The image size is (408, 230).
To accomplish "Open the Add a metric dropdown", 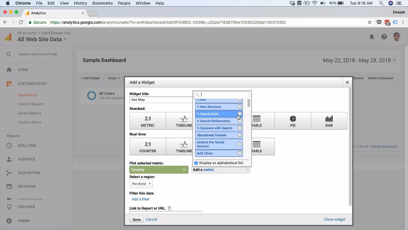I will tap(221, 170).
